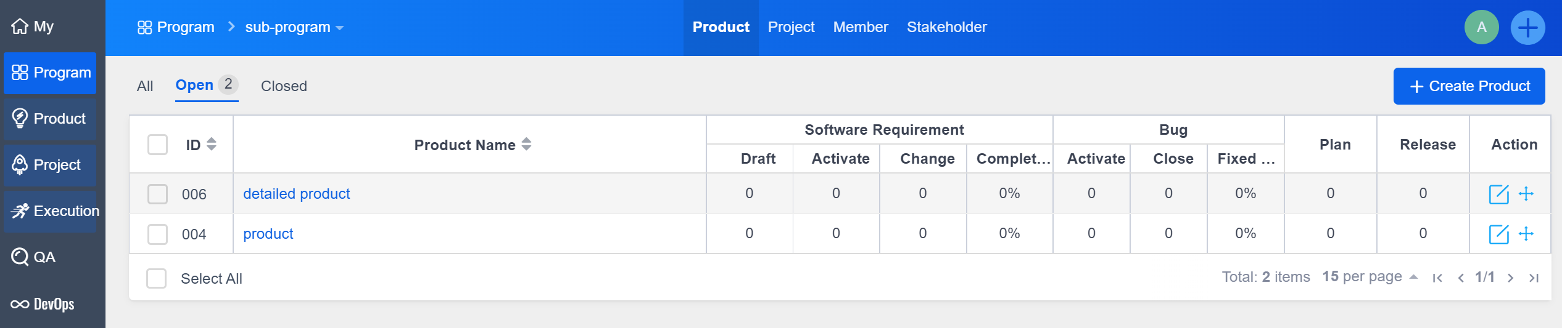Toggle the Select All checkbox

pos(157,278)
